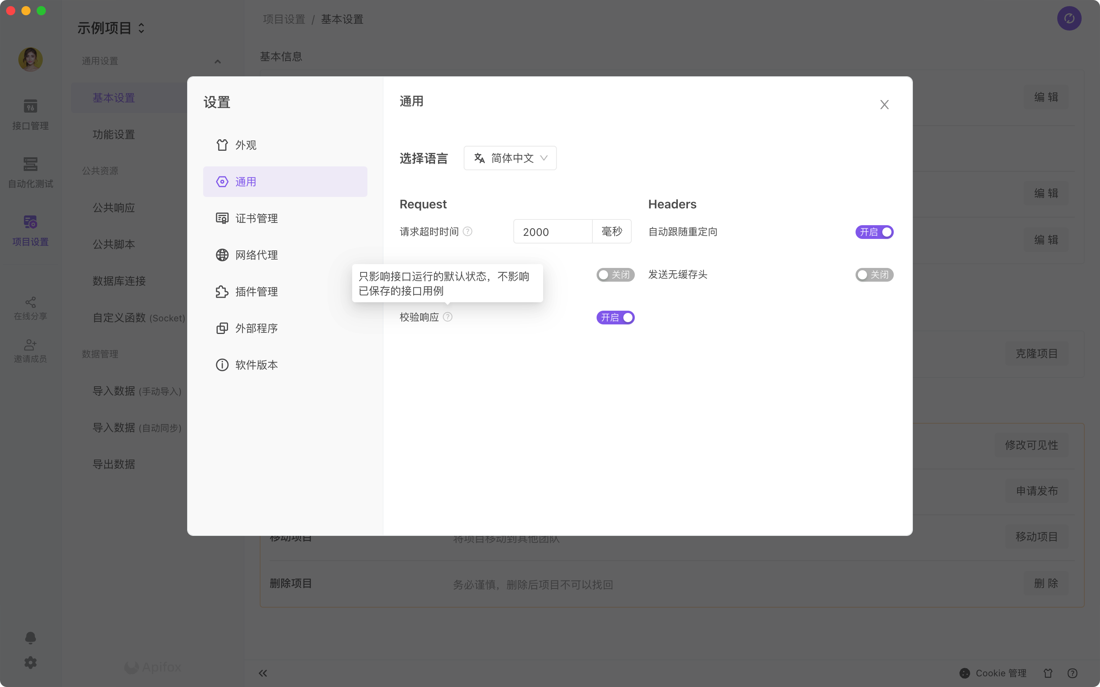Open 插件管理 settings section
Image resolution: width=1100 pixels, height=687 pixels.
pyautogui.click(x=285, y=292)
